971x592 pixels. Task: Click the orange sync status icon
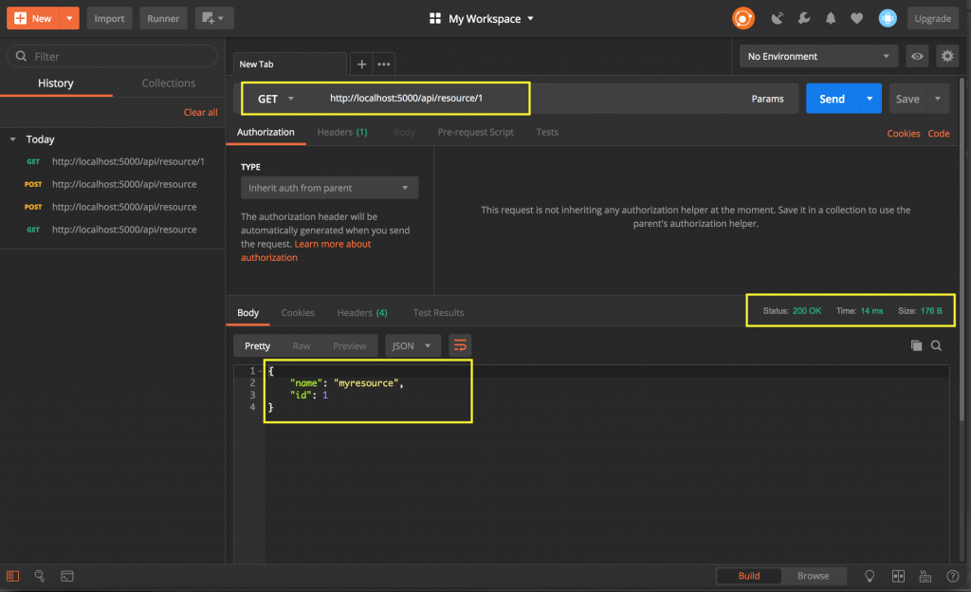(742, 18)
